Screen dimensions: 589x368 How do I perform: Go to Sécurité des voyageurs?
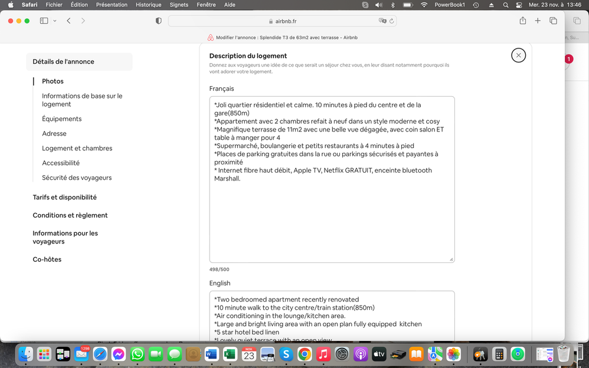[77, 178]
